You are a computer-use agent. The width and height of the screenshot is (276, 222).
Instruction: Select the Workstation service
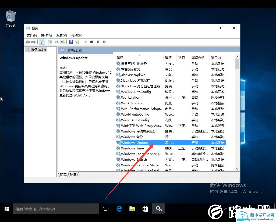171,98
